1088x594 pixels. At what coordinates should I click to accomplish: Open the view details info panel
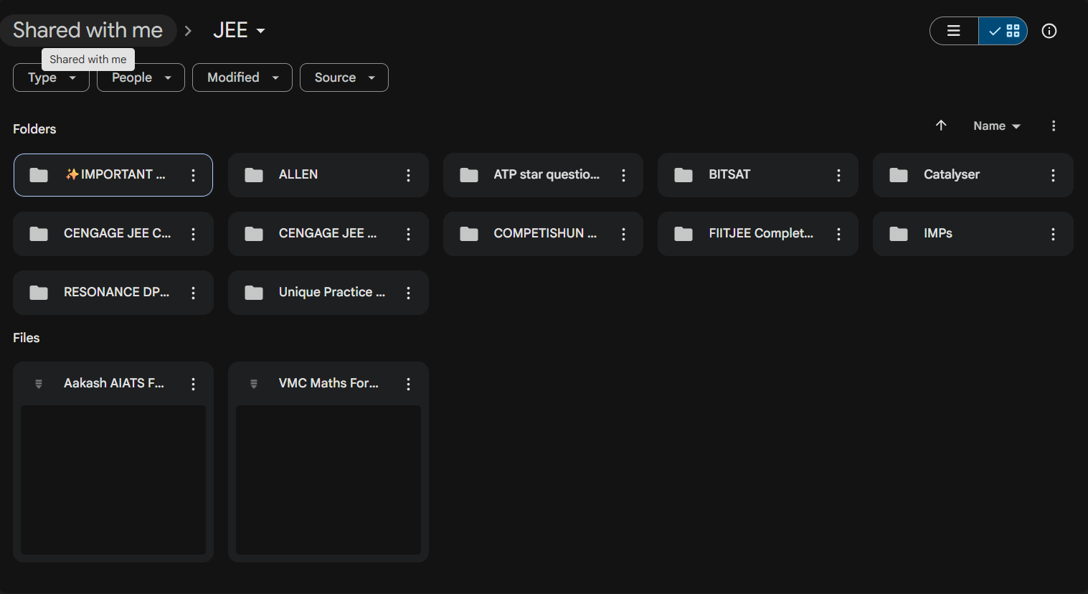(1049, 31)
